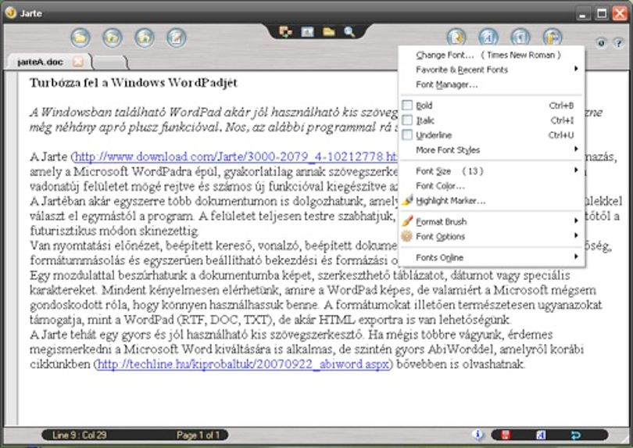This screenshot has width=633, height=448.
Task: Enable the Bold checkbox
Action: [407, 105]
